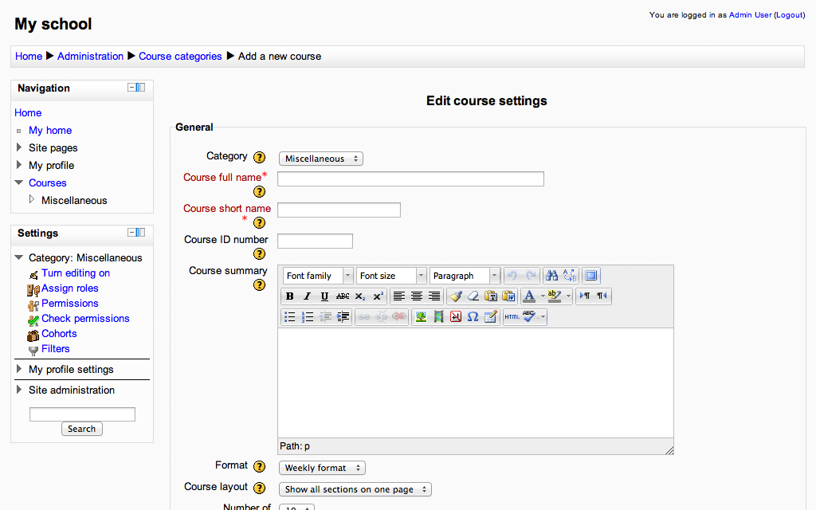Screen dimensions: 816x510
Task: Open help for Course full name
Action: tap(259, 192)
